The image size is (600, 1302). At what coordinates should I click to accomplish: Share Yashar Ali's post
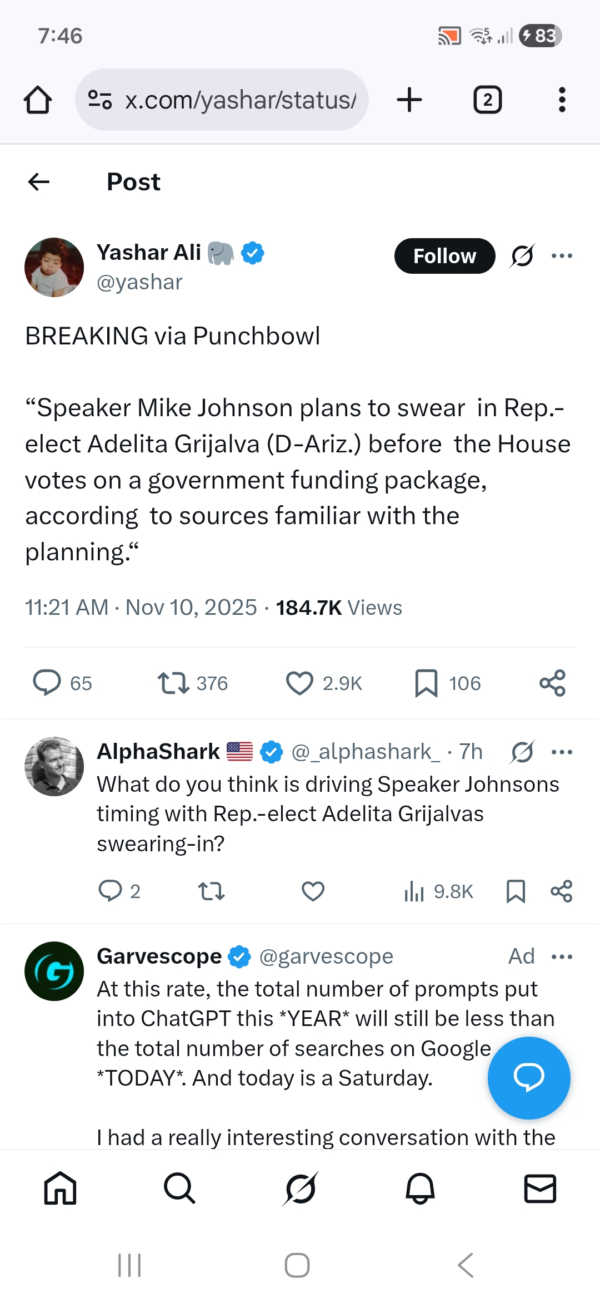tap(552, 683)
